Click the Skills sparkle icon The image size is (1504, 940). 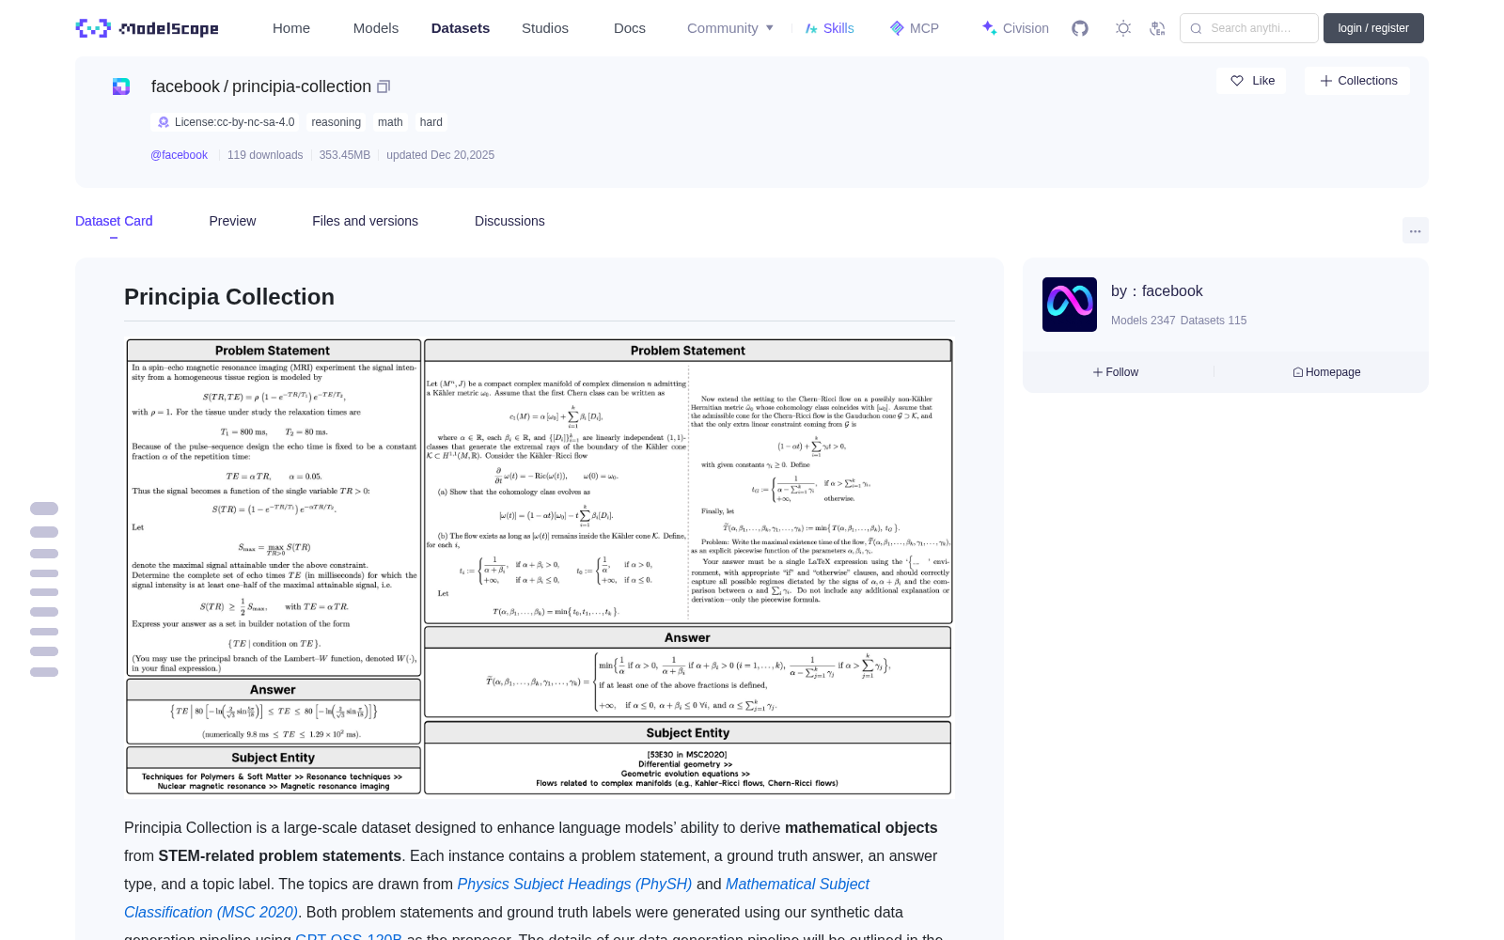[x=811, y=28]
